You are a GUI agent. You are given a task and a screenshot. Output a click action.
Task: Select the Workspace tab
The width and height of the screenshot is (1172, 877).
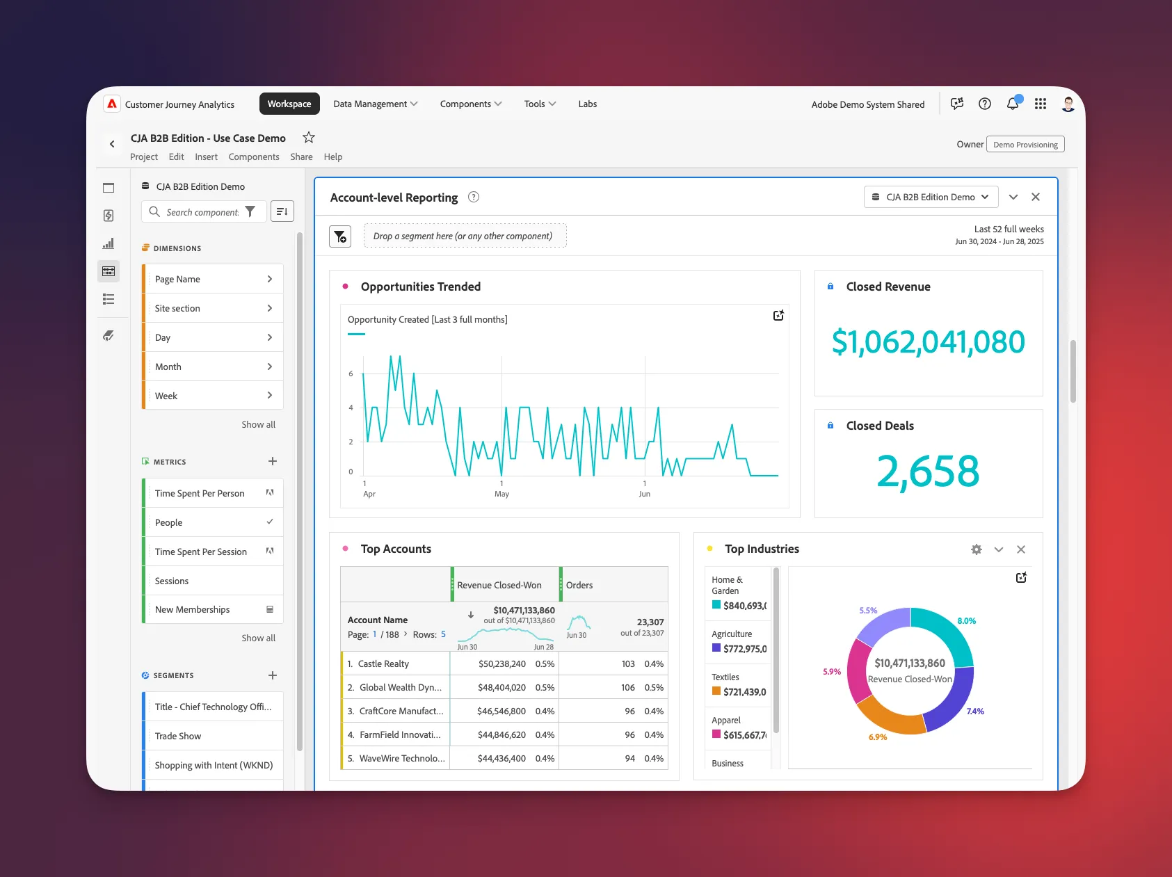(x=289, y=104)
